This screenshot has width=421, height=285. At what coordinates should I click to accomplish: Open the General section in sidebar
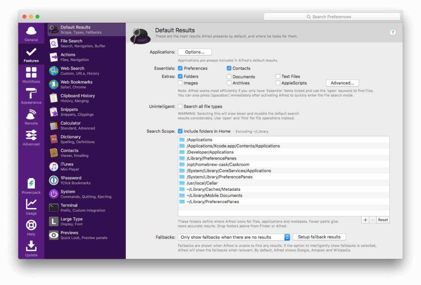pos(31,34)
